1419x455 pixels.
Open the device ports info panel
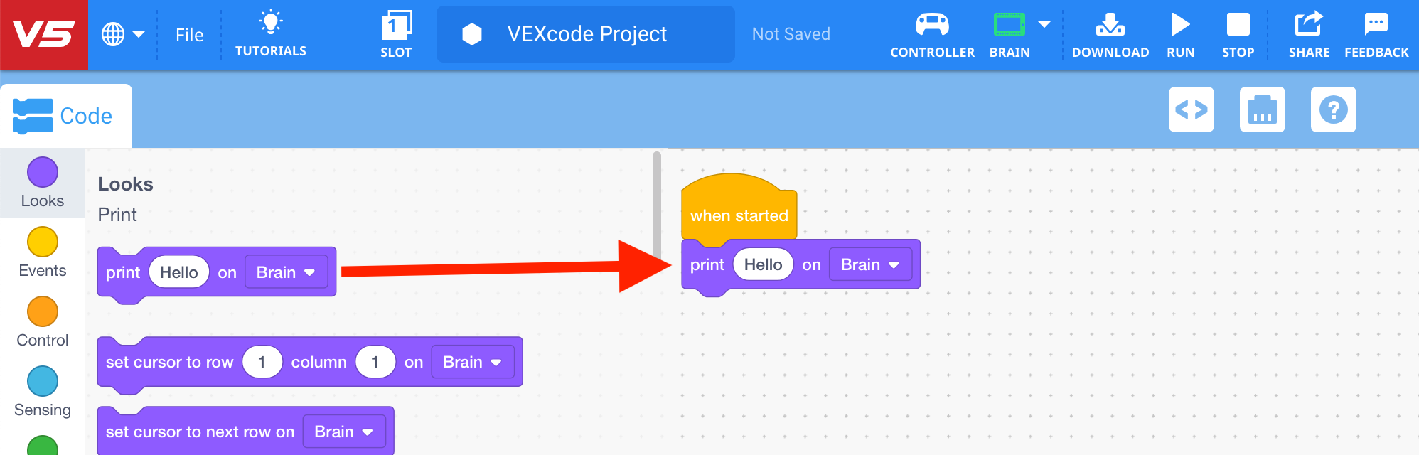(x=1263, y=109)
